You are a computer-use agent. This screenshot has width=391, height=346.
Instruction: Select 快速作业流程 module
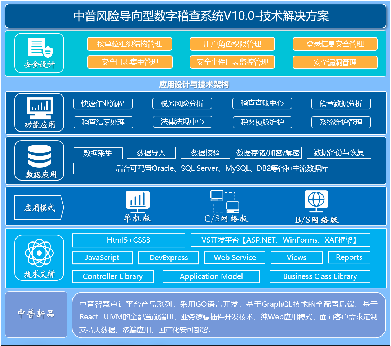pos(103,103)
